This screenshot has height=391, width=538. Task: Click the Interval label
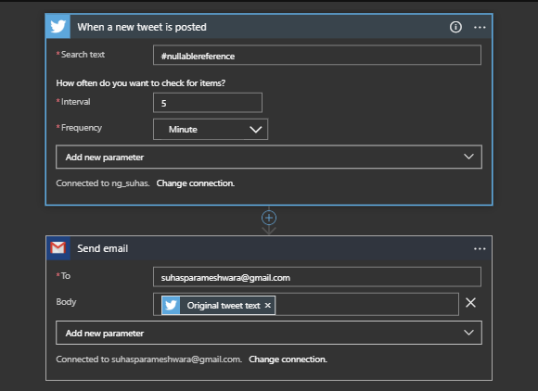click(x=75, y=102)
